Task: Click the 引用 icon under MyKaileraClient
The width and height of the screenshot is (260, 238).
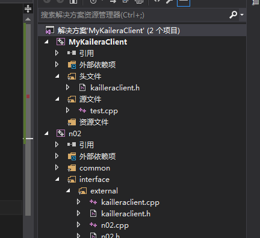Action: point(72,53)
